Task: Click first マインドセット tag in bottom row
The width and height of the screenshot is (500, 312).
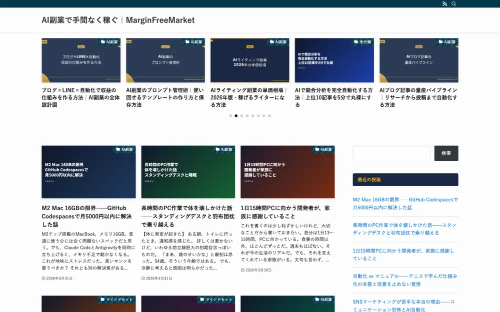Action: (x=116, y=299)
